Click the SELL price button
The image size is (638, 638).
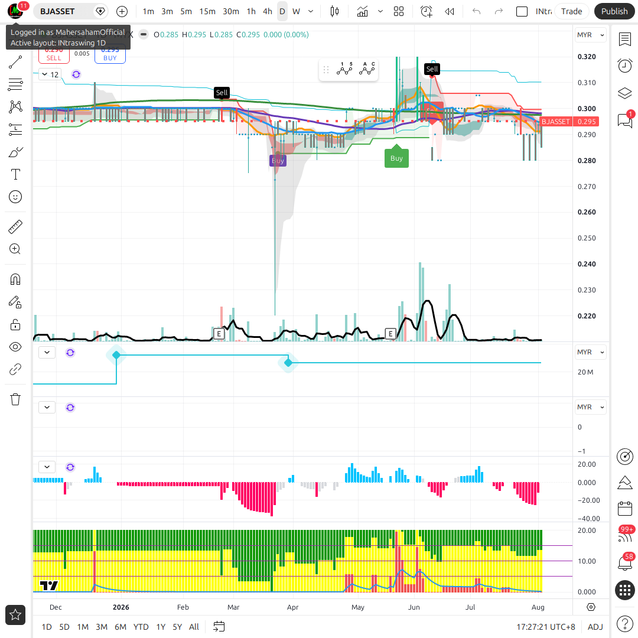pyautogui.click(x=54, y=54)
